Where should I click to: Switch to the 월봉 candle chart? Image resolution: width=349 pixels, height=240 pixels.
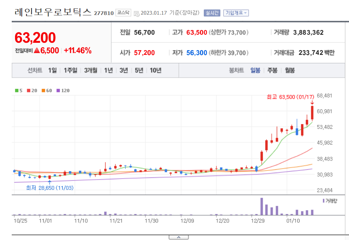click(290, 71)
